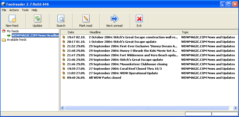
Task: Click the New feed toolbar icon
Action: (12, 19)
